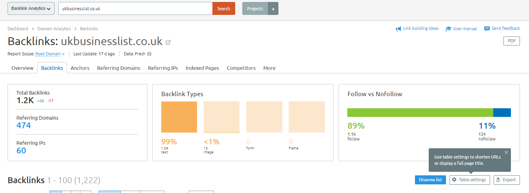Open Table settings
The width and height of the screenshot is (529, 193).
click(470, 180)
